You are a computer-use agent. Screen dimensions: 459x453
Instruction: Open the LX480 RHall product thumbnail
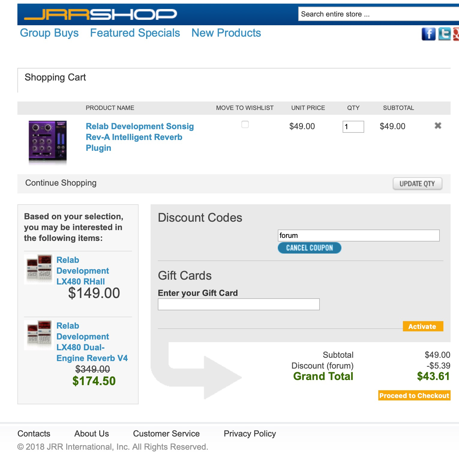tap(39, 269)
